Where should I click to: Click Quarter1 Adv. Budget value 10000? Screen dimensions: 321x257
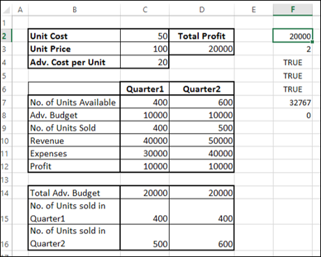tap(144, 115)
